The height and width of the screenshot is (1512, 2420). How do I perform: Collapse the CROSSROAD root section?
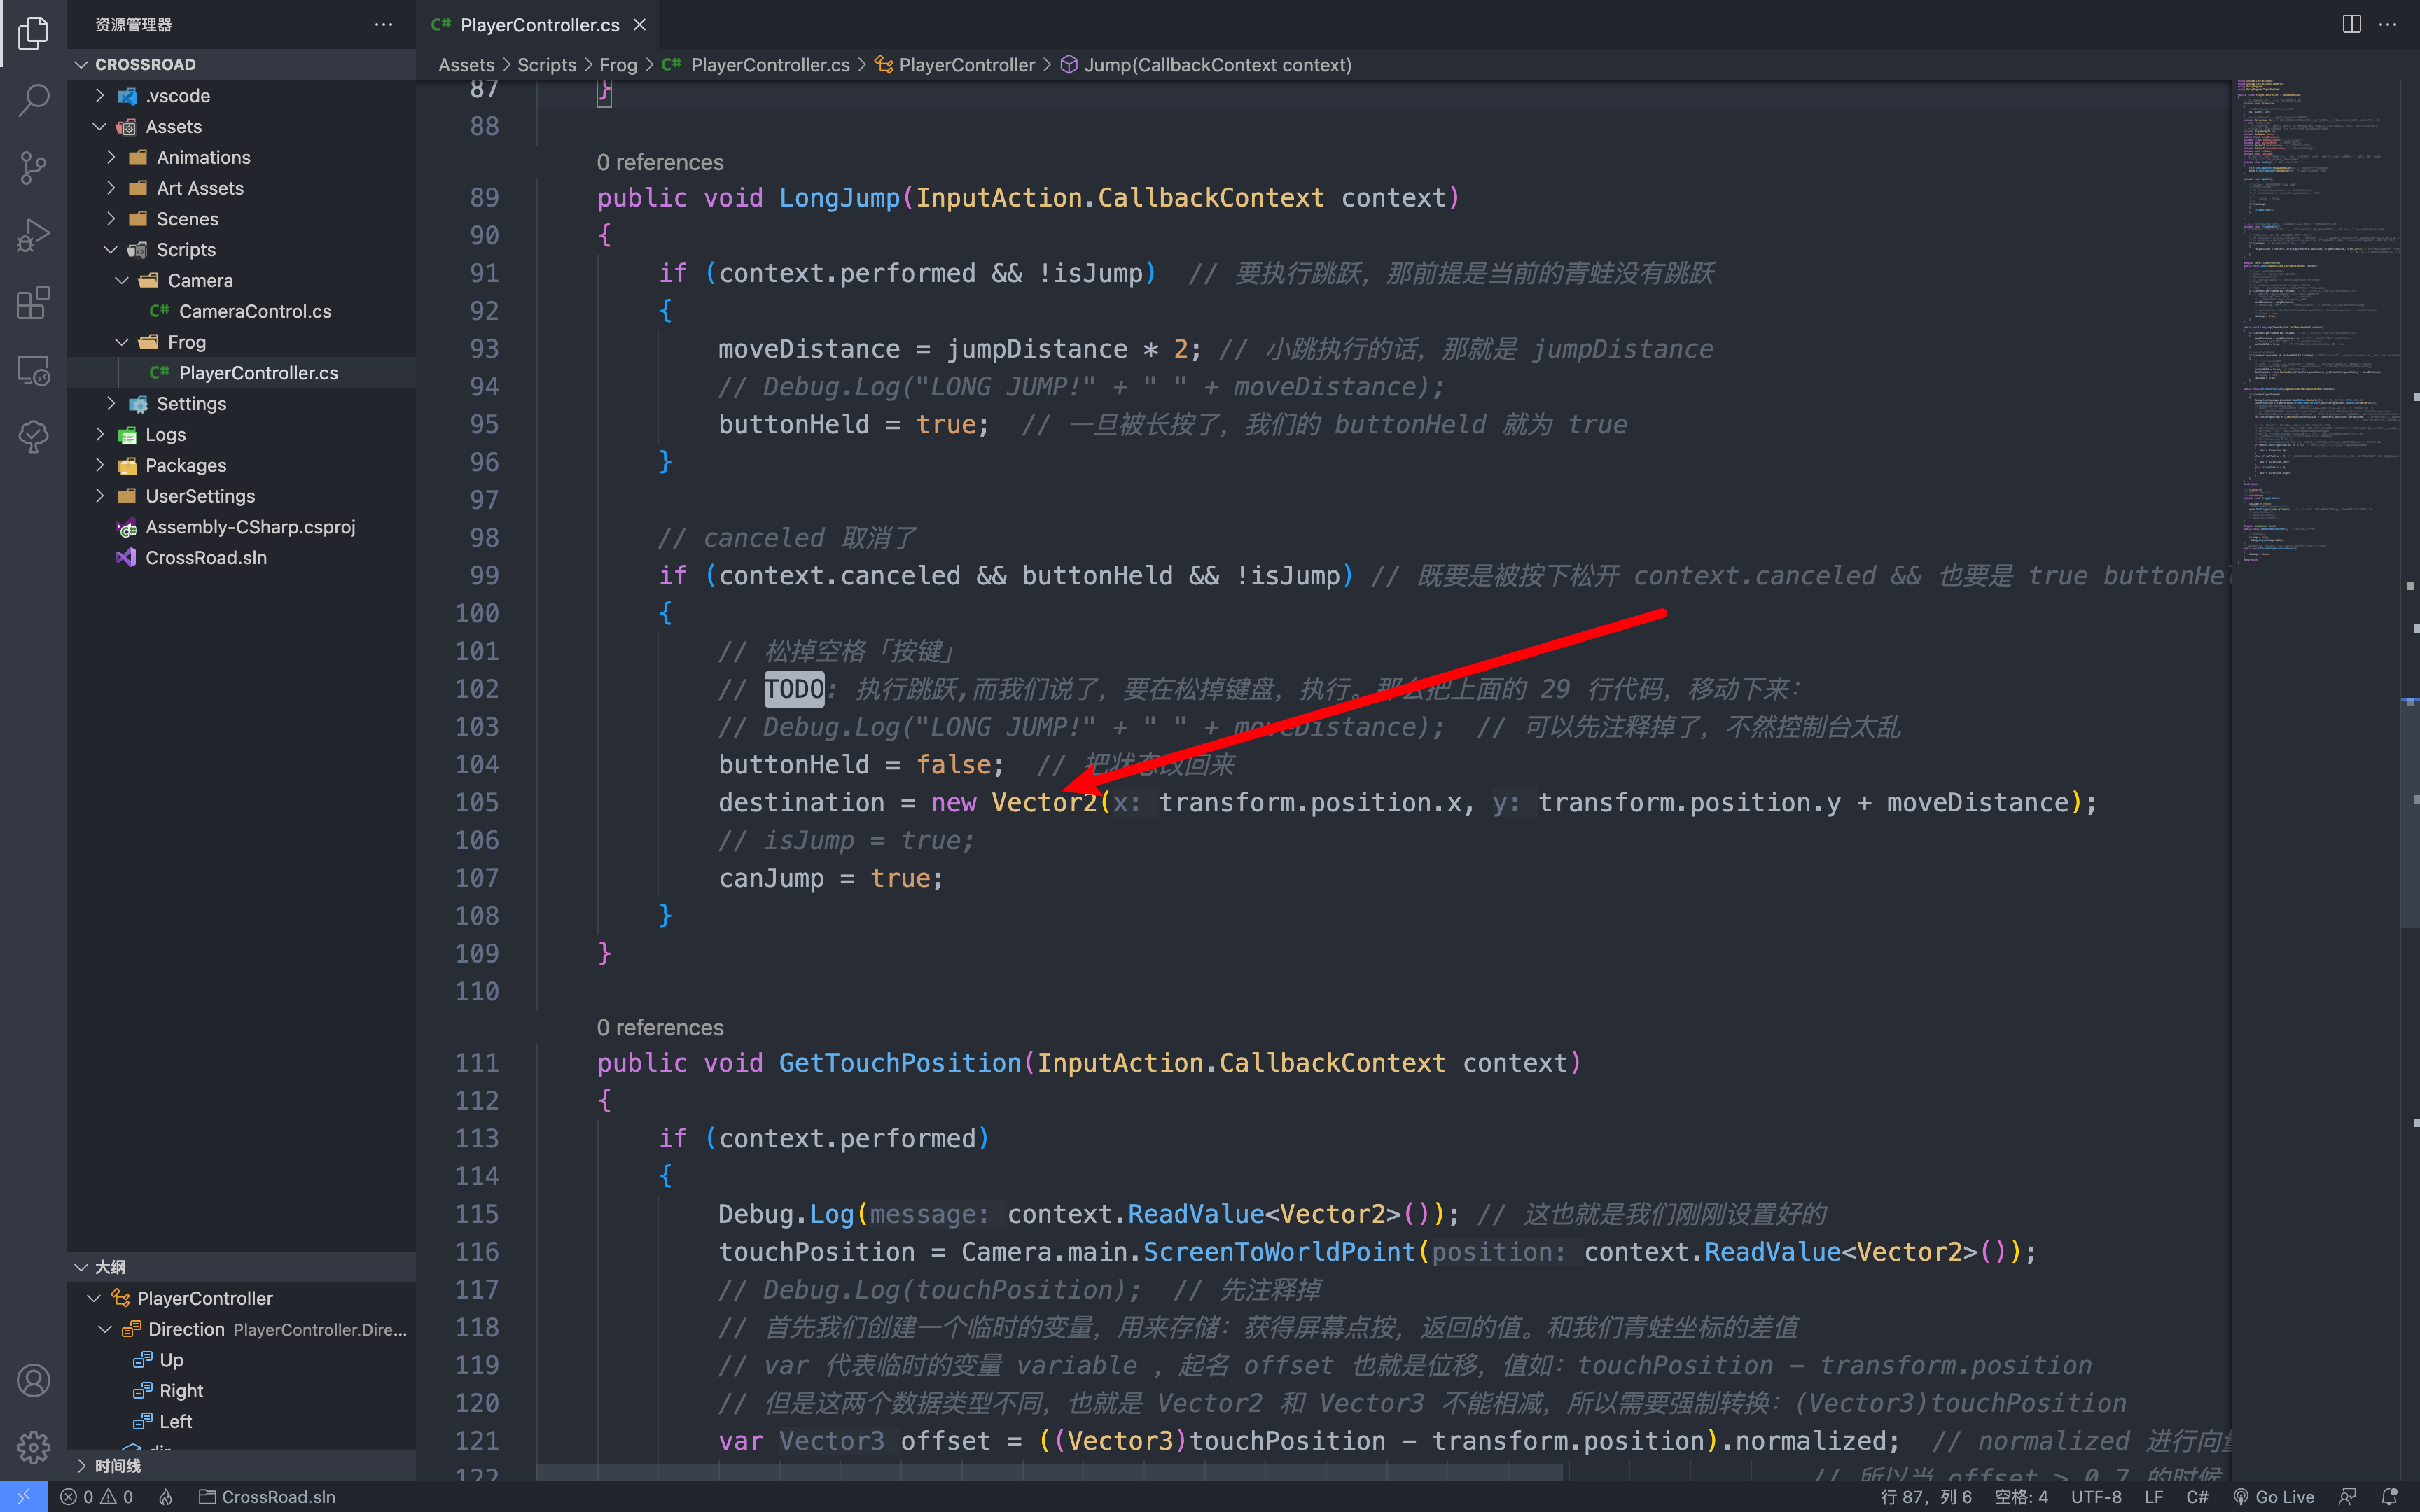[x=82, y=64]
